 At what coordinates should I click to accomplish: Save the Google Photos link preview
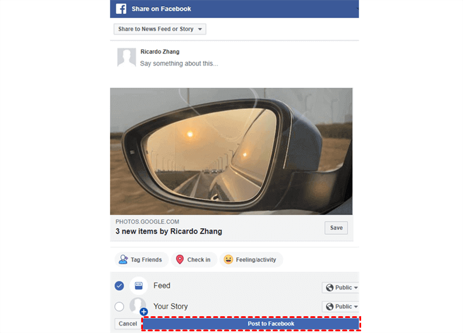336,228
